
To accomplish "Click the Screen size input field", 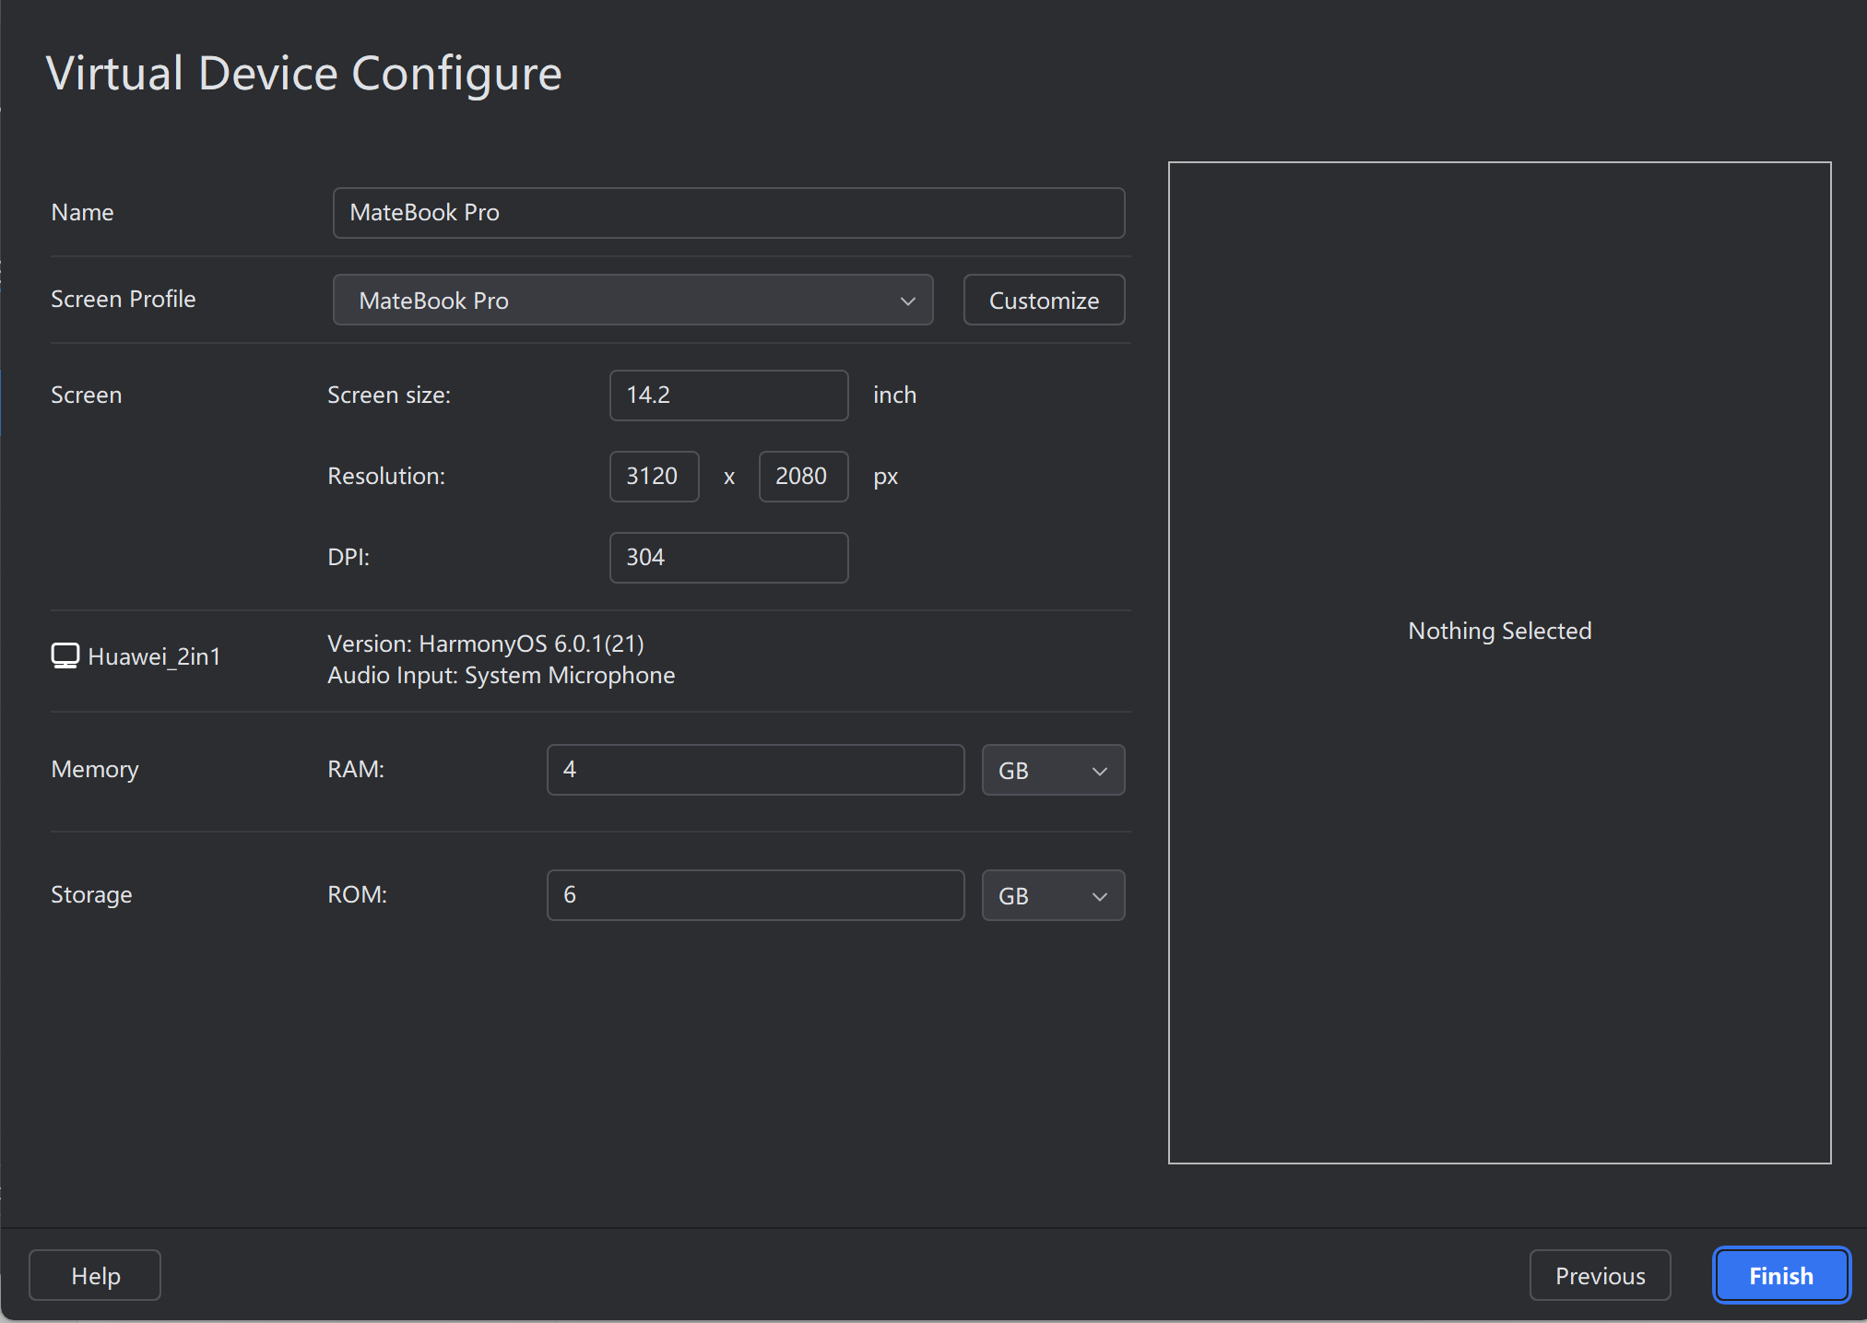I will click(727, 396).
